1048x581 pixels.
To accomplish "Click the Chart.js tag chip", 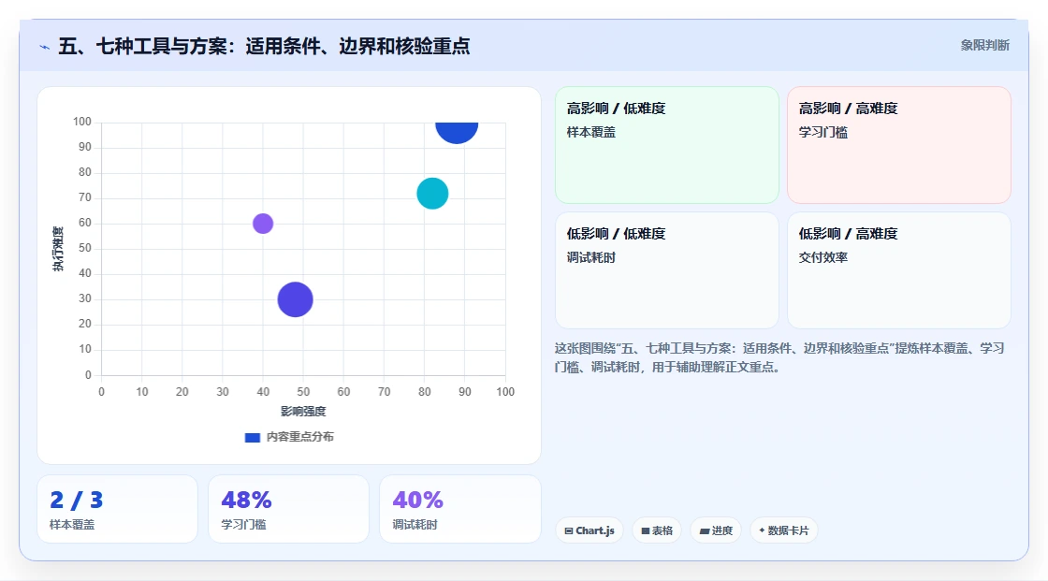I will pos(589,530).
